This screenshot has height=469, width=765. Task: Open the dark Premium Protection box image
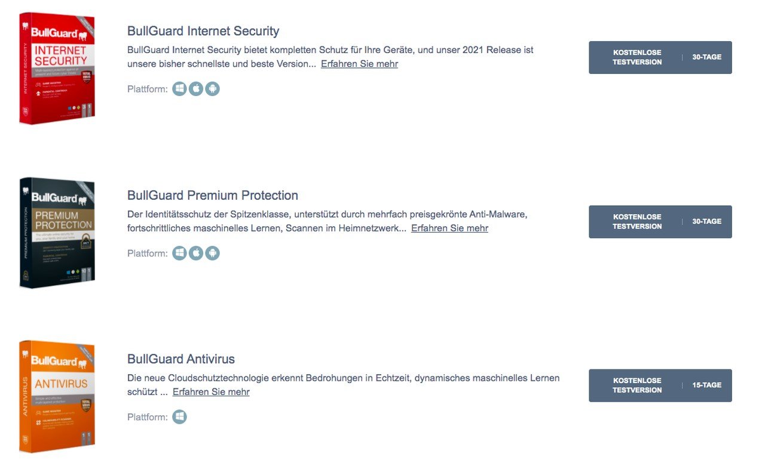pos(57,232)
